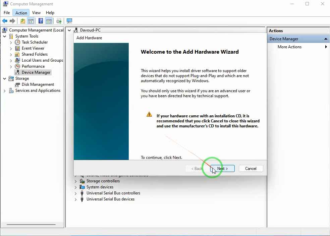Cancel the Add Hardware wizard
330x236 pixels.
(x=251, y=169)
